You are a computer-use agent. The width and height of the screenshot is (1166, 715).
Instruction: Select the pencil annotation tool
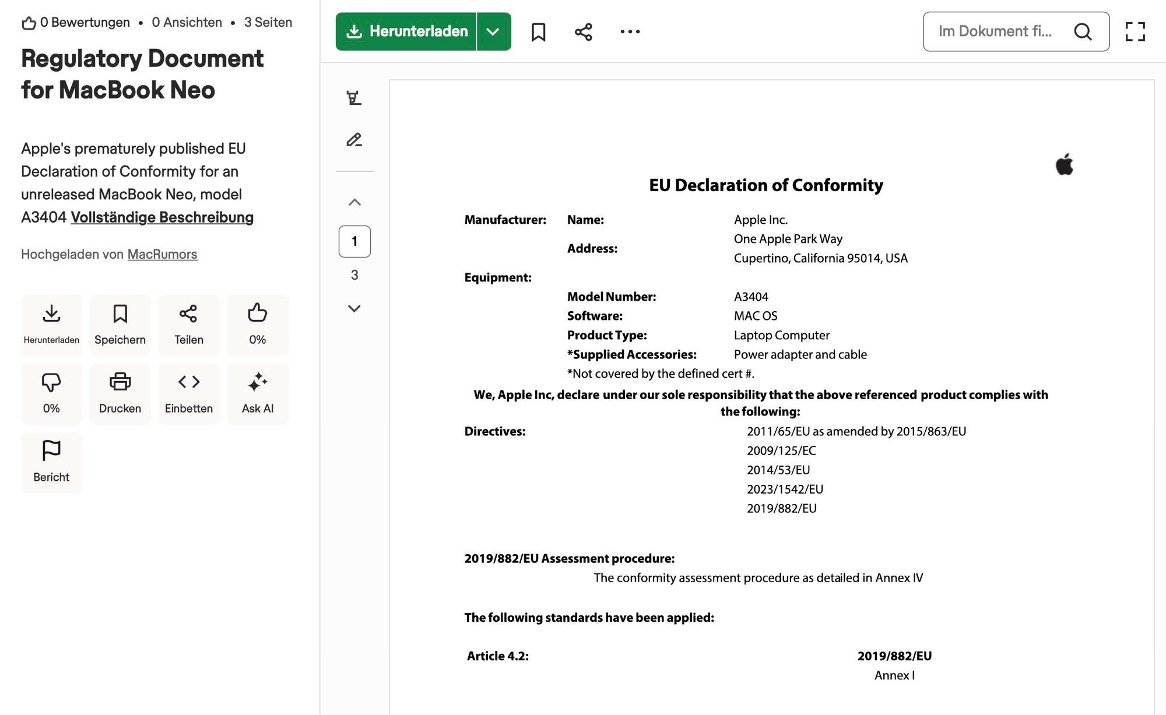tap(354, 140)
